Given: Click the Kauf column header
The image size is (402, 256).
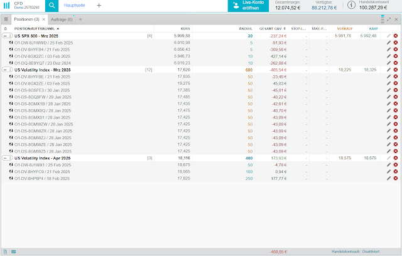Looking at the screenshot, I should click(x=374, y=29).
